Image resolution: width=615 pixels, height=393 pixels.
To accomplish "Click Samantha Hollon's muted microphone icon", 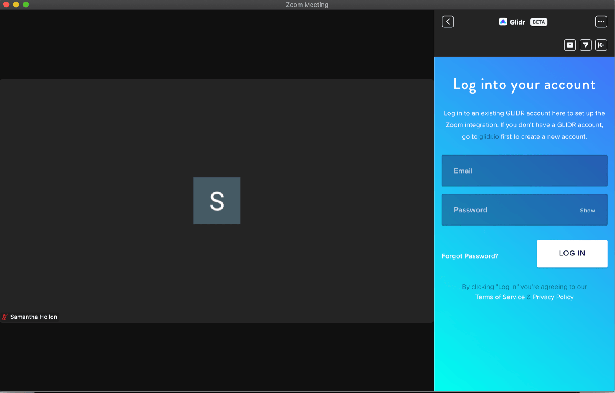I will tap(5, 317).
